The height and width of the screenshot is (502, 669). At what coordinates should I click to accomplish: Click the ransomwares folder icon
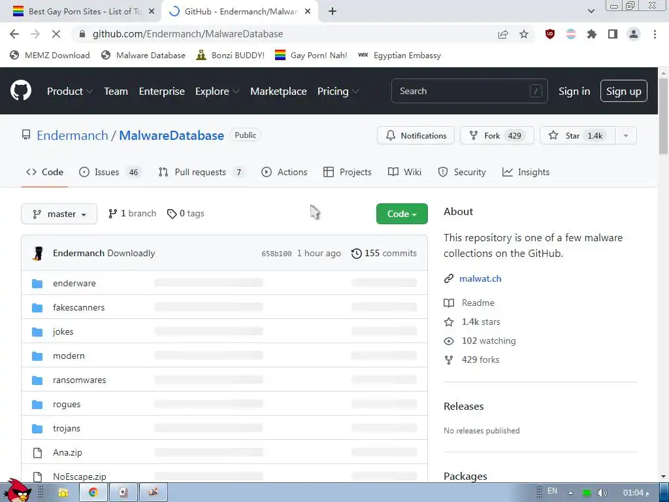(37, 380)
